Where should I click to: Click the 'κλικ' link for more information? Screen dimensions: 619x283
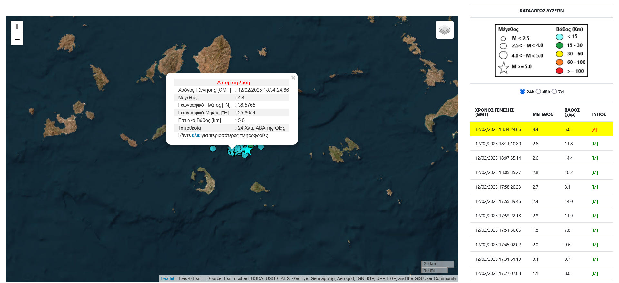click(x=196, y=135)
